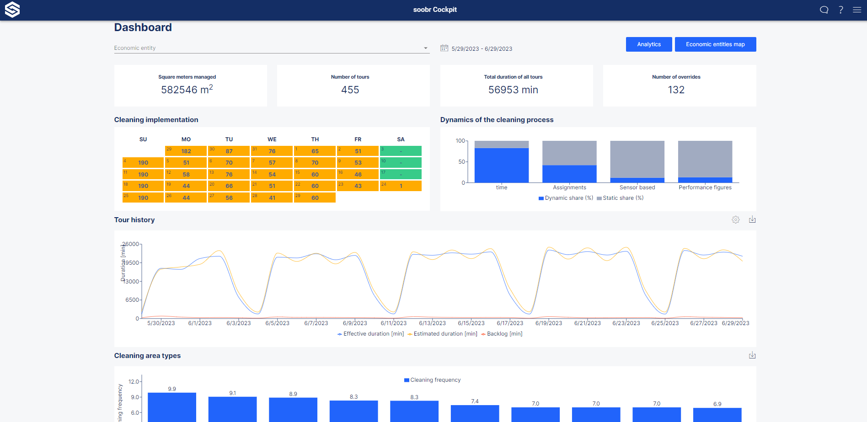The height and width of the screenshot is (422, 867).
Task: Toggle Dynamic share (%) legend entry
Action: pyautogui.click(x=566, y=198)
